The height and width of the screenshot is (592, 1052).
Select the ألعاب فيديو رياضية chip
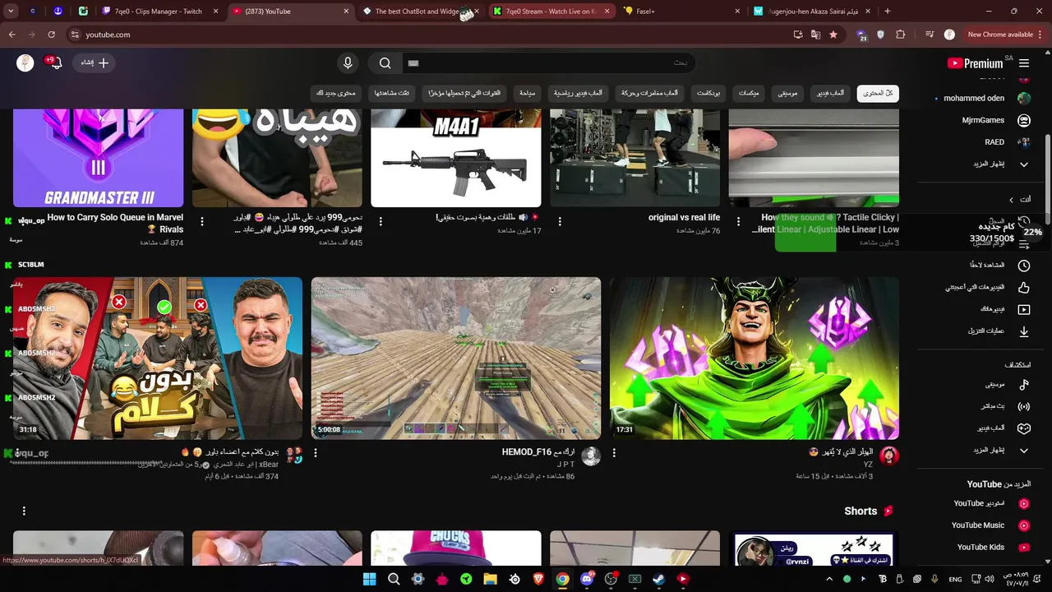pyautogui.click(x=578, y=93)
